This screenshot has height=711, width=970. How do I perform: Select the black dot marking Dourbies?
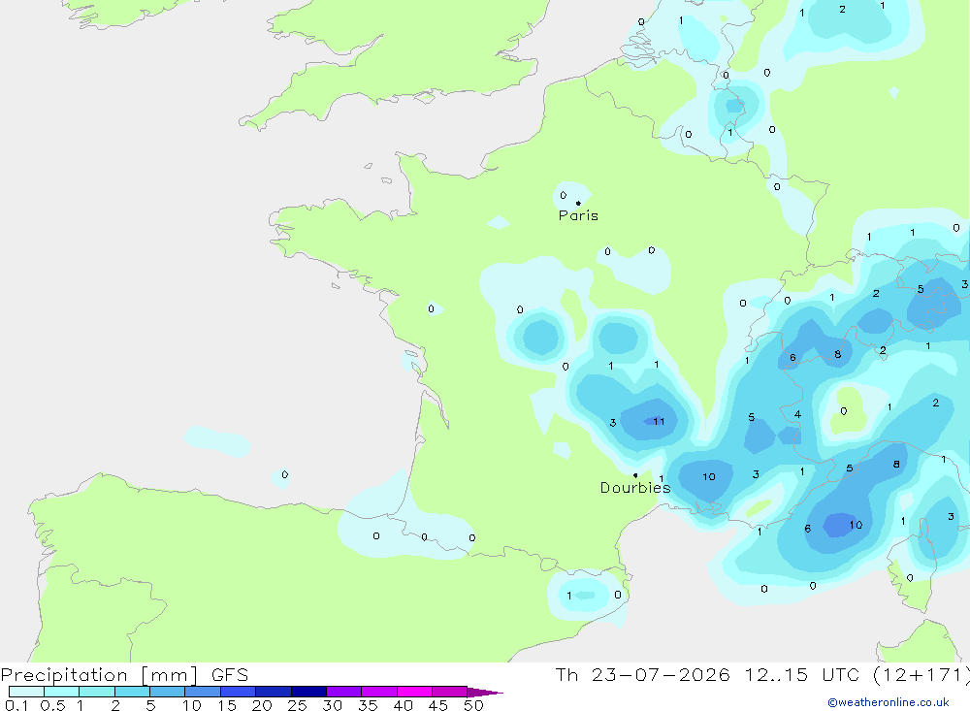point(635,475)
